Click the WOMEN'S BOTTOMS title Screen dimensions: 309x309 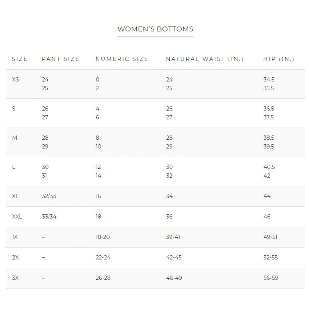tap(155, 29)
